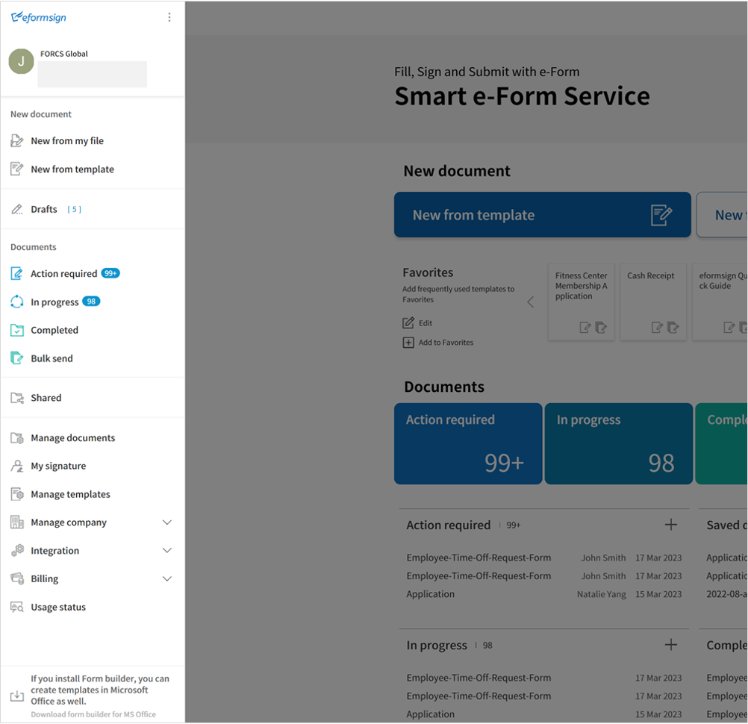Image resolution: width=748 pixels, height=724 pixels.
Task: Click the Manage company building icon
Action: [x=16, y=522]
